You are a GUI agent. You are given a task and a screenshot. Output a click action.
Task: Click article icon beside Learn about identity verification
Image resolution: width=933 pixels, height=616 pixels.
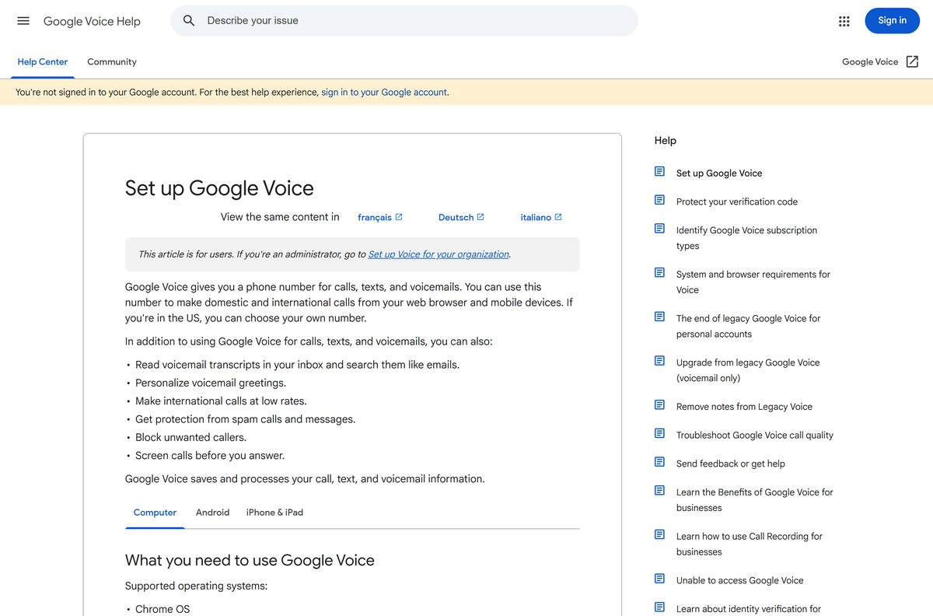pyautogui.click(x=659, y=607)
